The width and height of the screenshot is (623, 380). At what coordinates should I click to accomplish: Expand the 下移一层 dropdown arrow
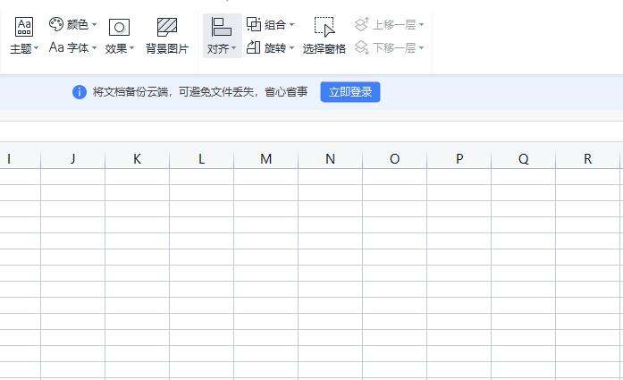(x=421, y=48)
